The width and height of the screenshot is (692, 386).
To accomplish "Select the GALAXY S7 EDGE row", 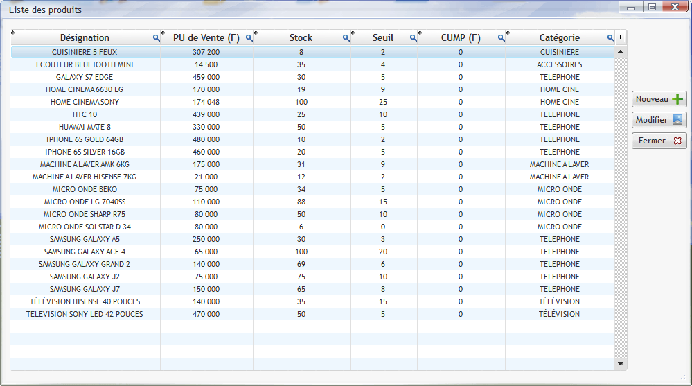I will (x=85, y=77).
